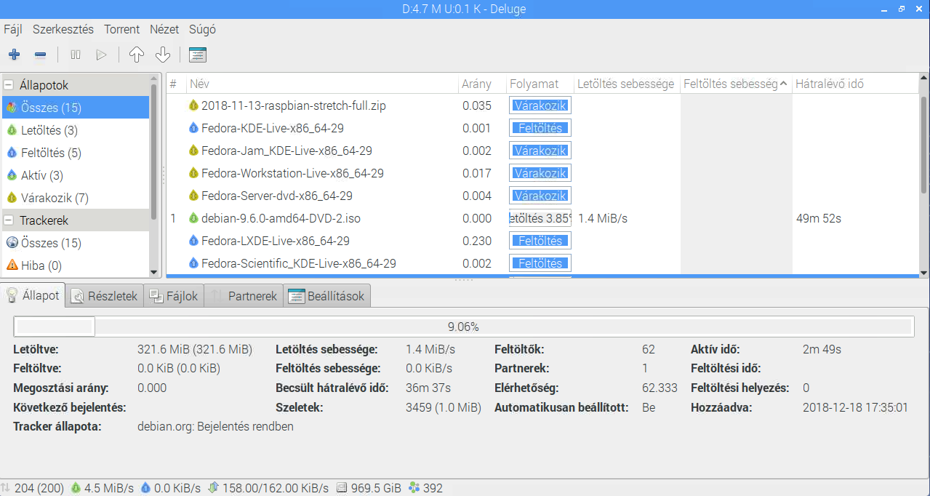Click the 0.230 ratio of Fedora-LXDE-Live
This screenshot has height=496, width=930.
point(477,241)
